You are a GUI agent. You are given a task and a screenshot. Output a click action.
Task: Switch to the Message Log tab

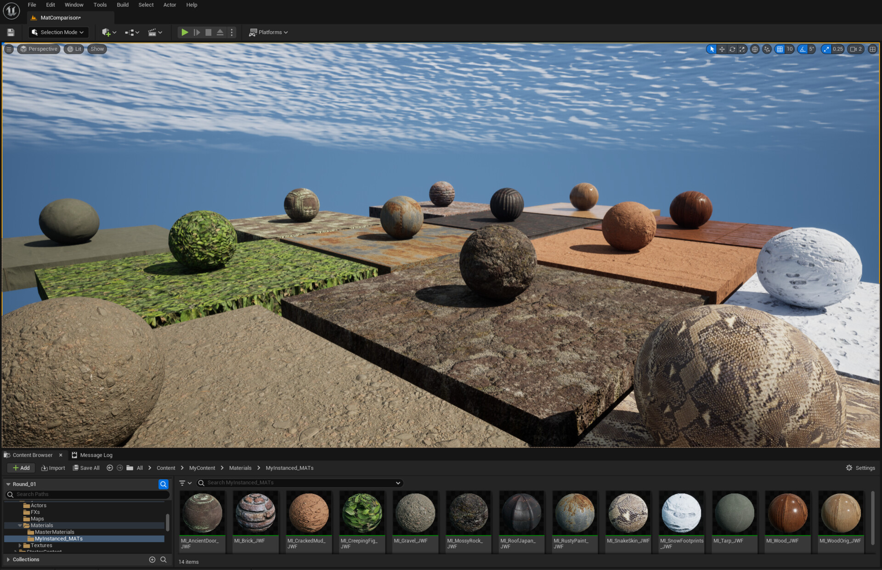(92, 455)
